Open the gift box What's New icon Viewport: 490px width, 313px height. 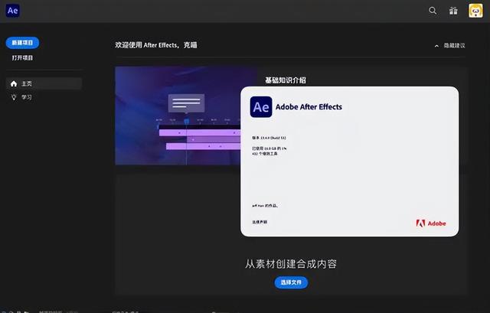[x=453, y=11]
